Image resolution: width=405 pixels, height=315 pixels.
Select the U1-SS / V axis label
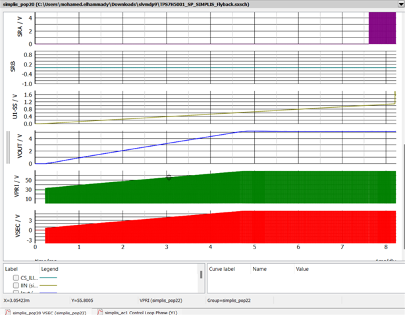pos(15,107)
